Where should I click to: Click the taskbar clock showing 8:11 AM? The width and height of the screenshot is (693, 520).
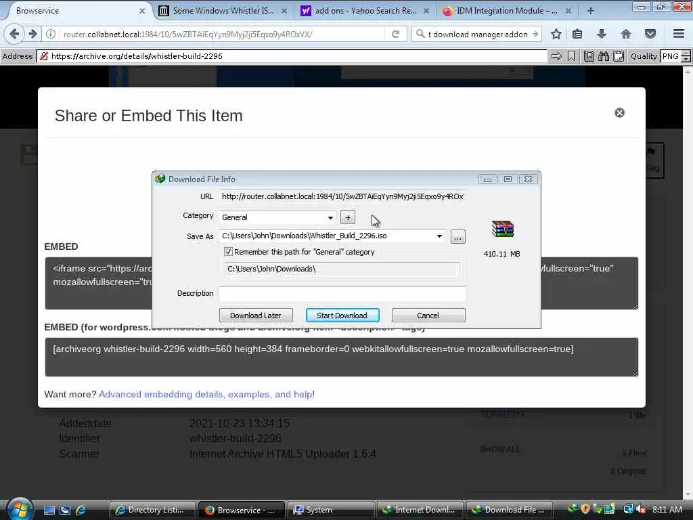click(667, 509)
